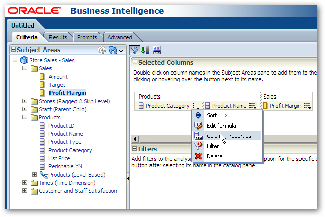Click the Store Sales cube icon
The image size is (325, 217).
pos(24,60)
